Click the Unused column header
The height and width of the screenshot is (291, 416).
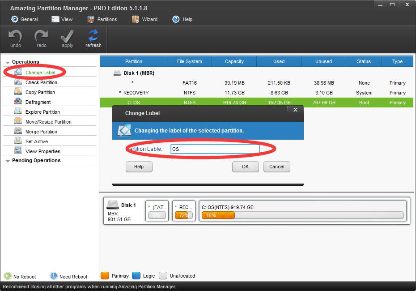coord(324,61)
